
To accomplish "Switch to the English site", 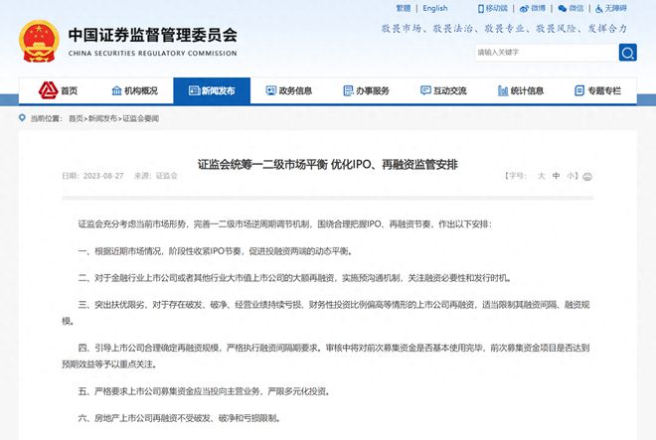I will pos(435,8).
